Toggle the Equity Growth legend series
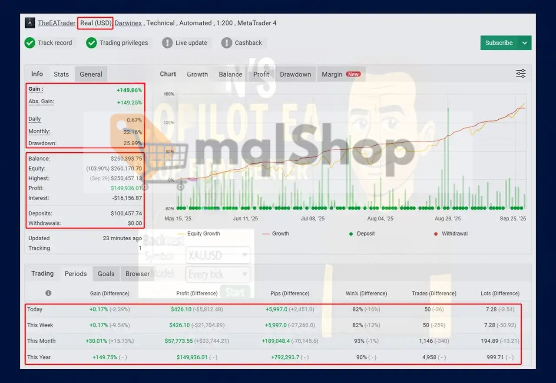Viewport: 556px width, 383px height. 203,234
